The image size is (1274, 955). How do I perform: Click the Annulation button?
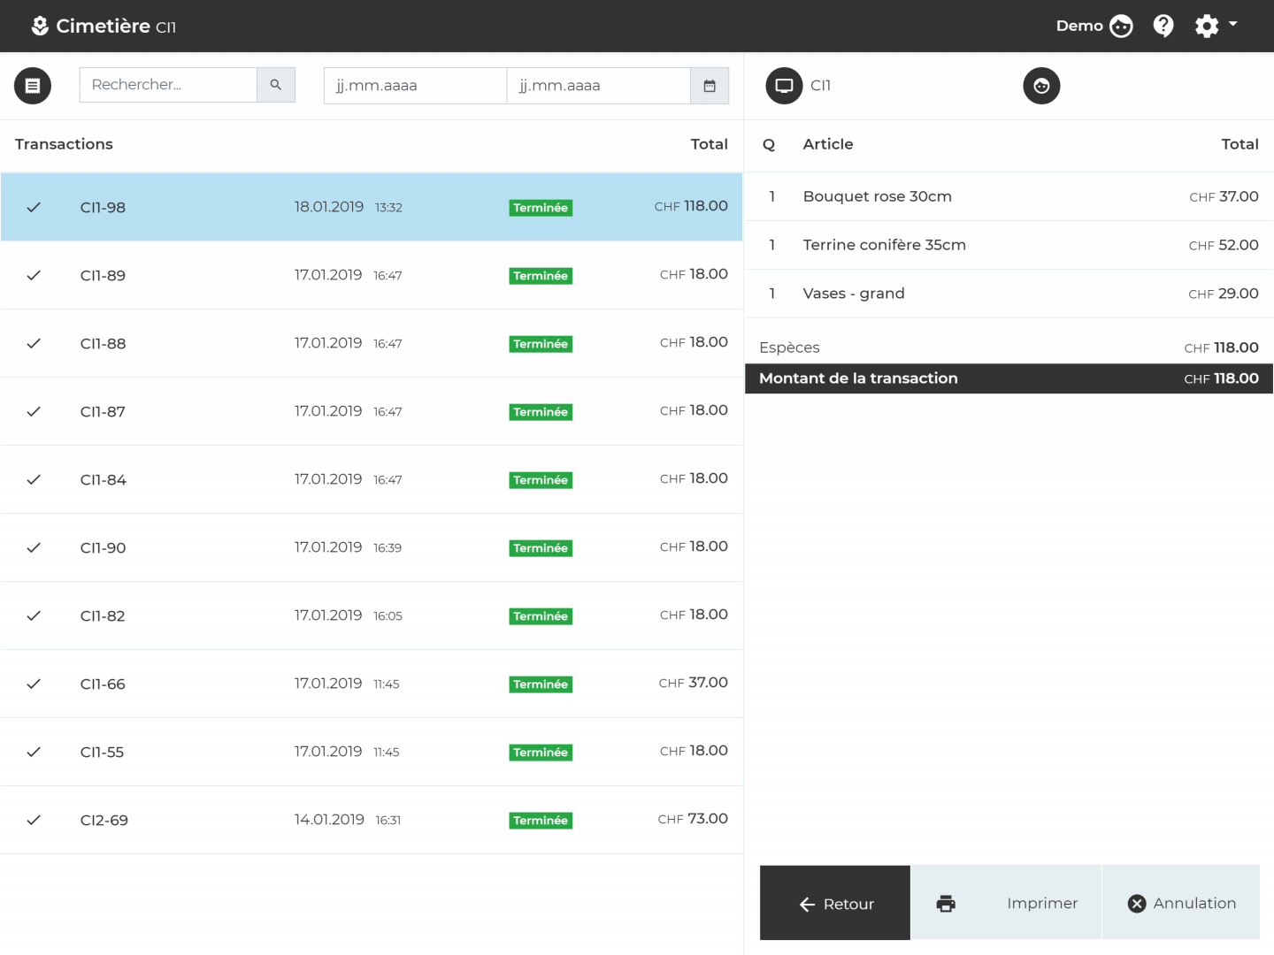pyautogui.click(x=1181, y=903)
